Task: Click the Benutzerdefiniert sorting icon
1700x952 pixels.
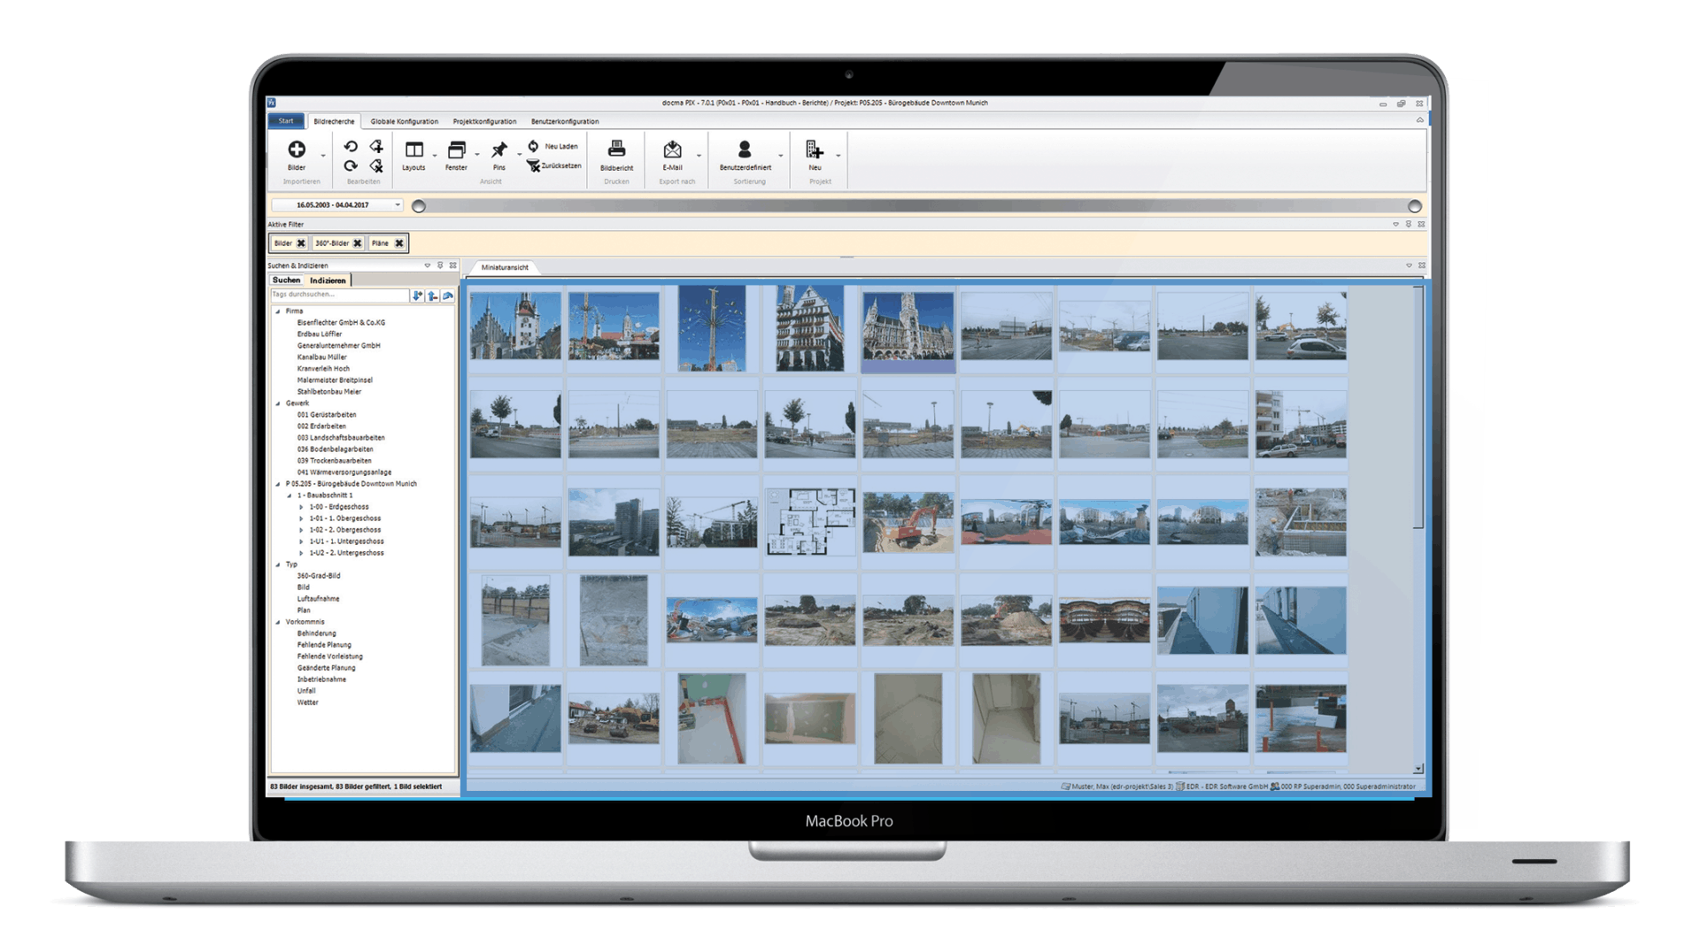Action: pos(745,150)
